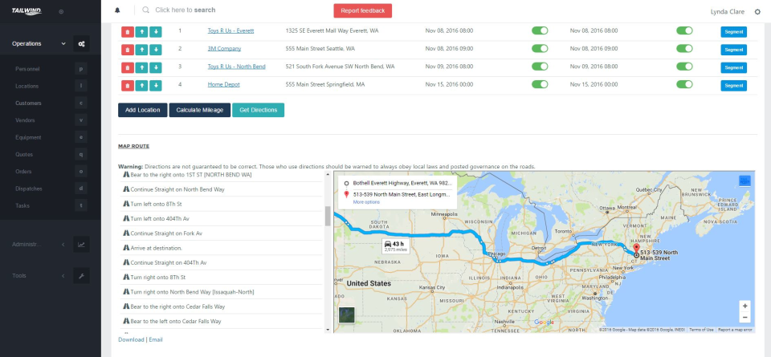This screenshot has width=771, height=357.
Task: Delete the Toys R Us - Everett stop
Action: [x=128, y=31]
